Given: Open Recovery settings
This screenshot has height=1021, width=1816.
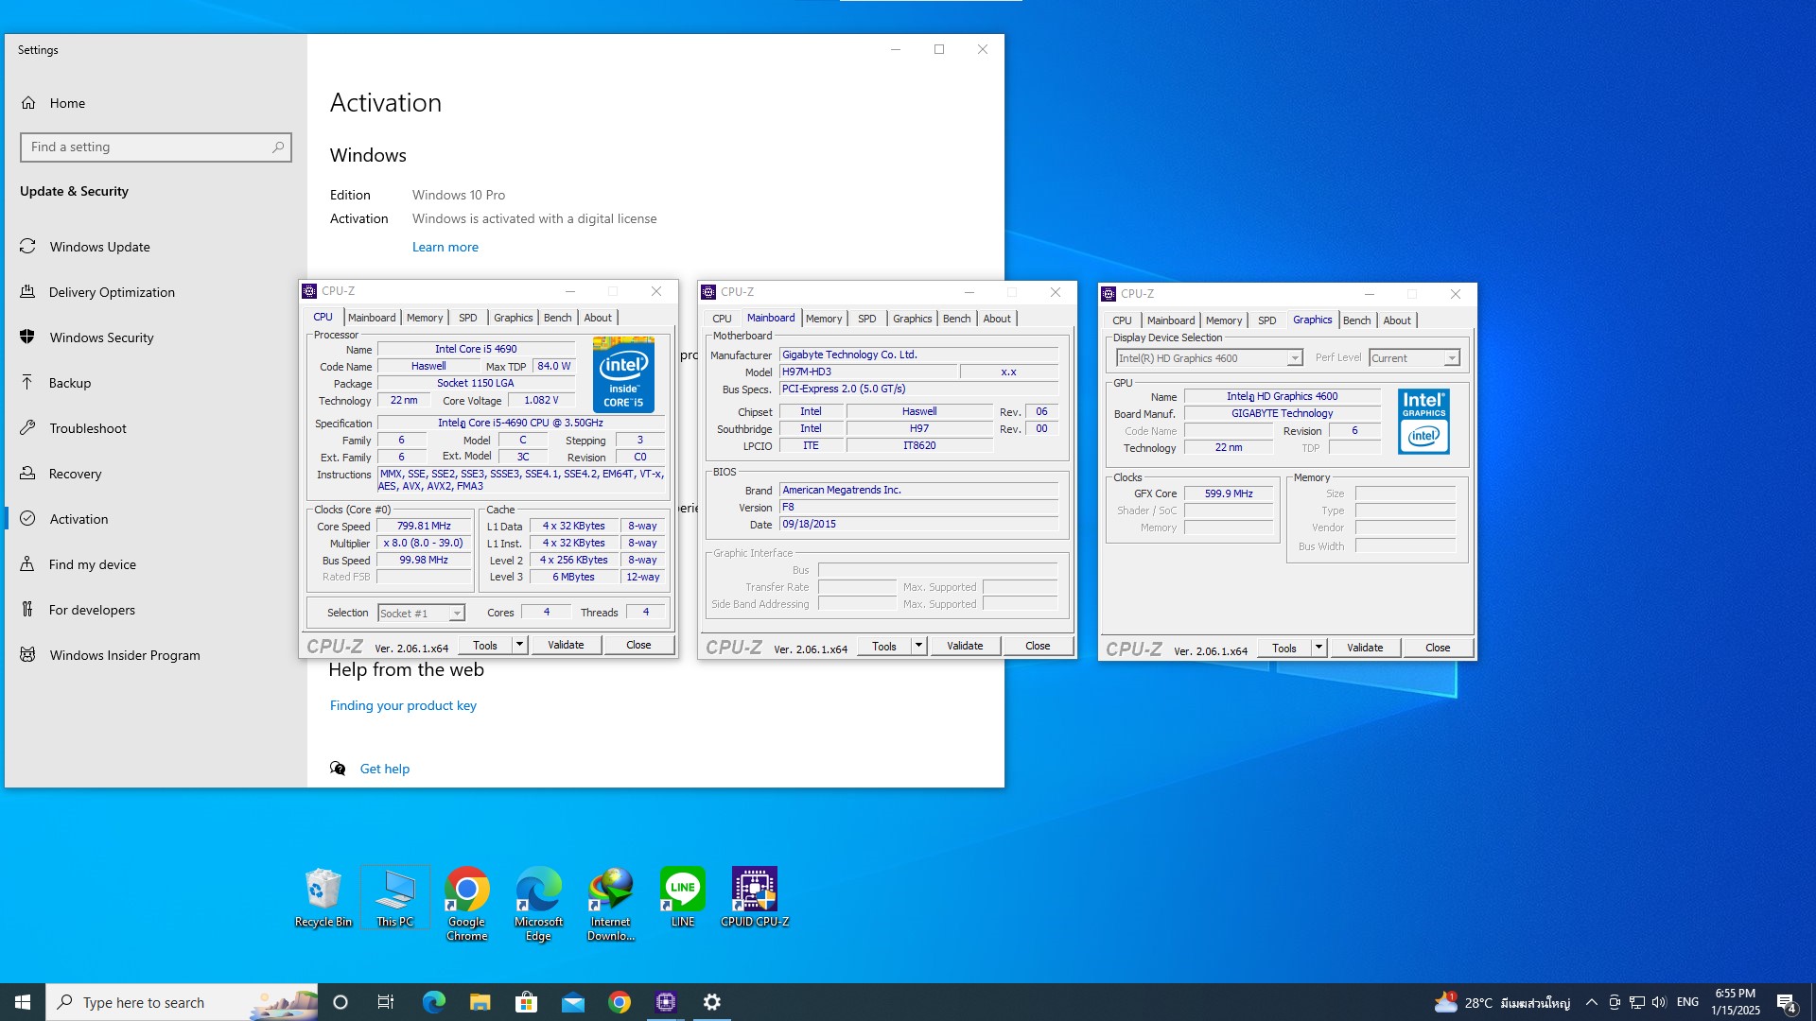Looking at the screenshot, I should 75,474.
